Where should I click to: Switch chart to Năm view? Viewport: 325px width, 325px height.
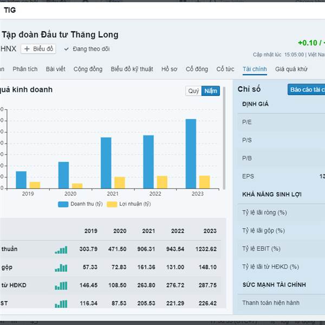tap(211, 91)
